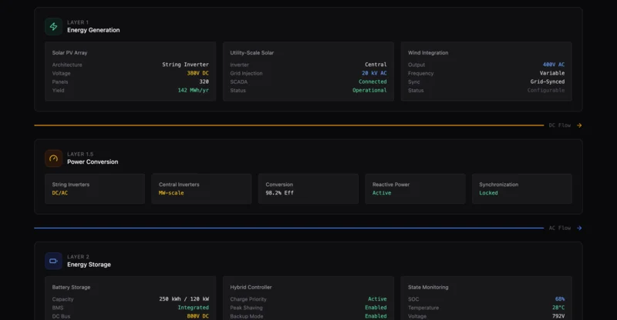This screenshot has height=320, width=617.
Task: Click the Power Conversion gauge icon
Action: pyautogui.click(x=53, y=158)
